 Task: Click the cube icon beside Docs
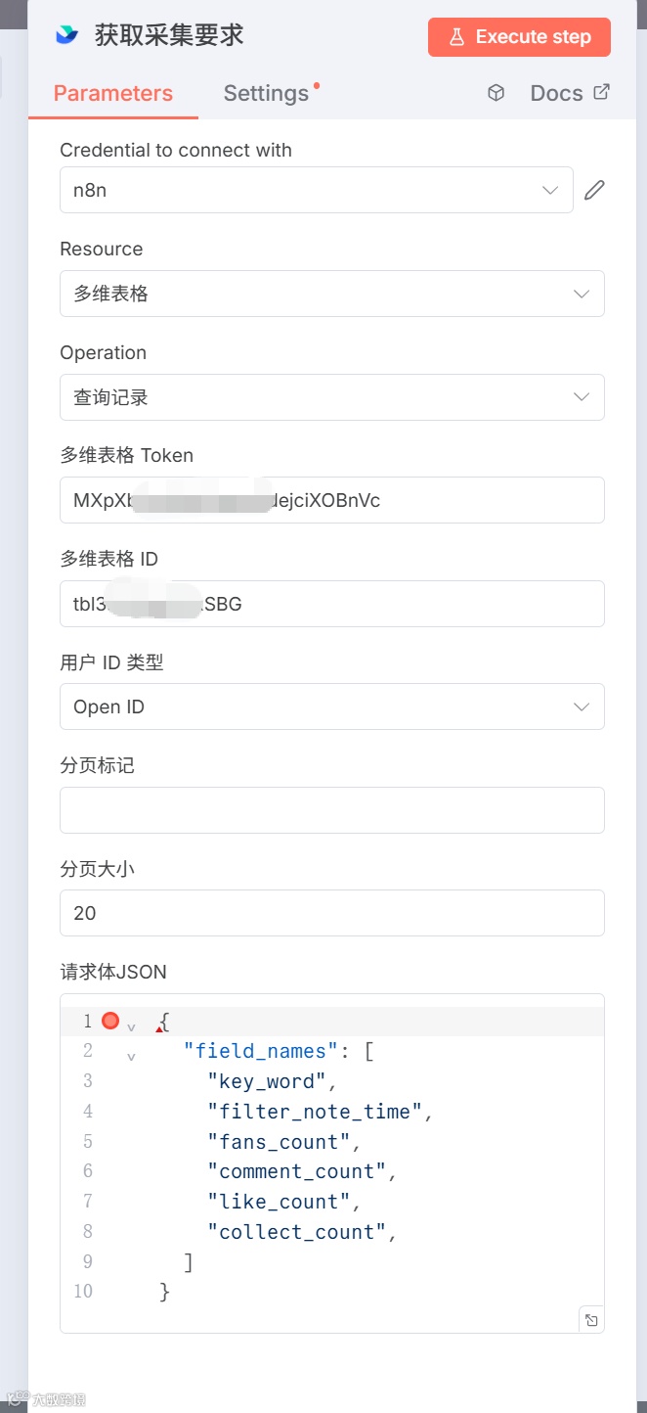pos(496,93)
